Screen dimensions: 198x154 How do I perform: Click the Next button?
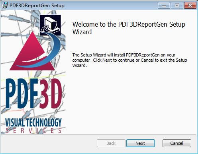141,143
